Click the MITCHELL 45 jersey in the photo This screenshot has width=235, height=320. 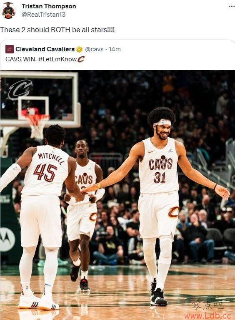(x=47, y=170)
